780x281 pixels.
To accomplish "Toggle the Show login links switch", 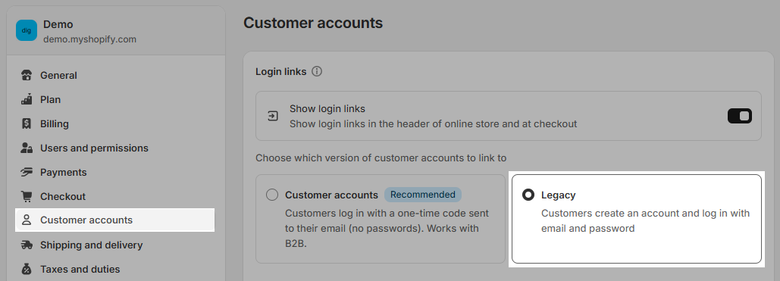I will (x=740, y=116).
